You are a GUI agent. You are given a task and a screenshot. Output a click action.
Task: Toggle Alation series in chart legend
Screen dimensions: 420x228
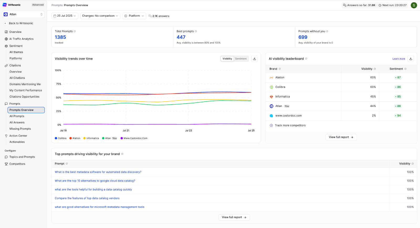[x=75, y=138]
